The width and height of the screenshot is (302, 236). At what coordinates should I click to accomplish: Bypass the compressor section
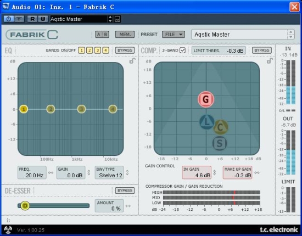(262, 50)
